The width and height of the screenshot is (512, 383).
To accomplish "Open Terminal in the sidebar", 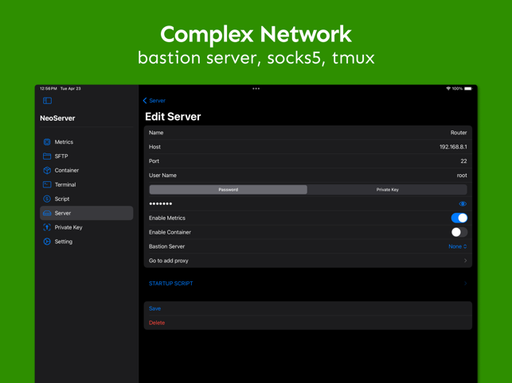I will coord(65,184).
